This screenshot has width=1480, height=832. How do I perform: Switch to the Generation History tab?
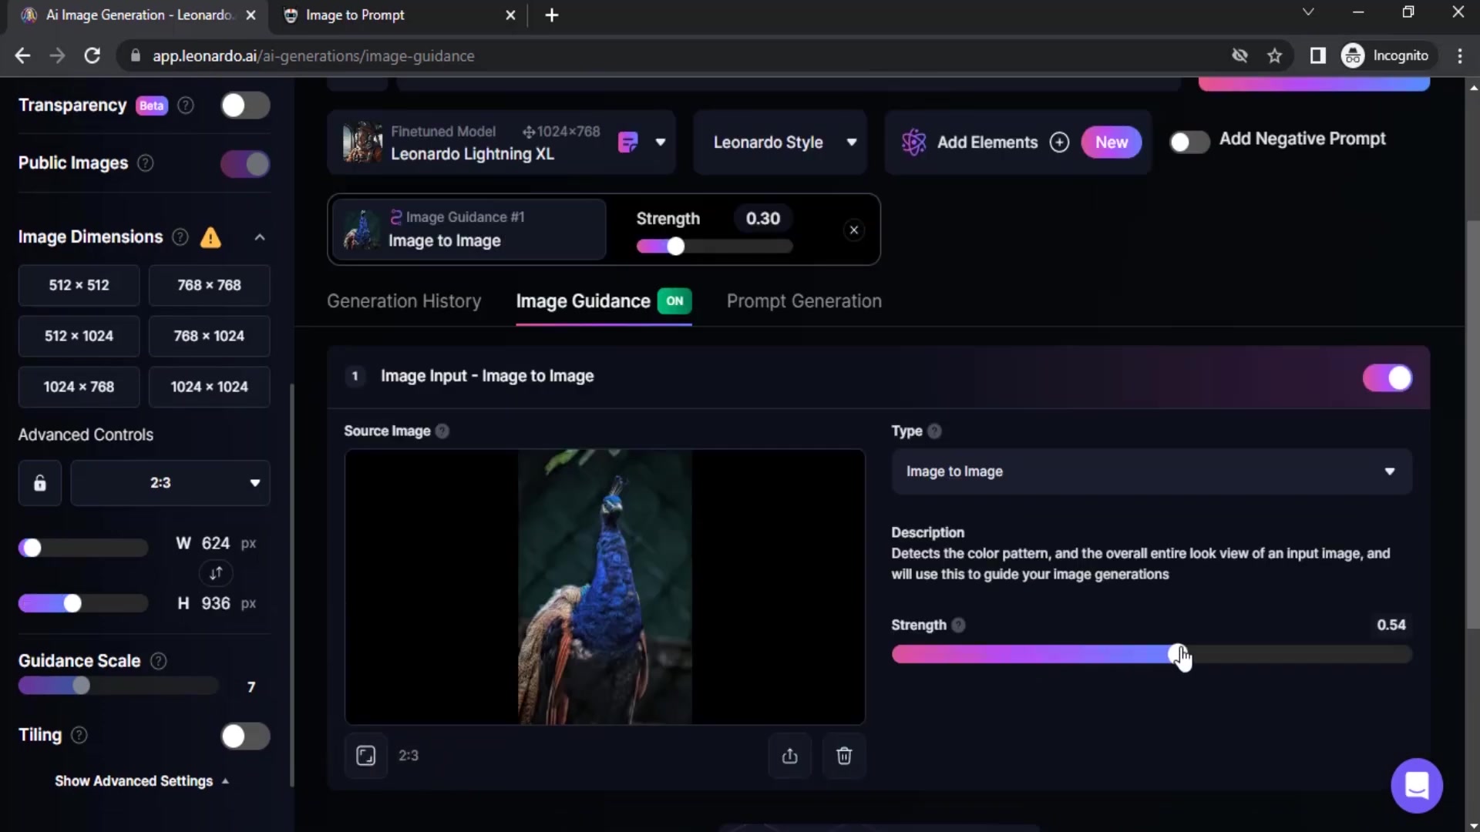[x=404, y=301]
